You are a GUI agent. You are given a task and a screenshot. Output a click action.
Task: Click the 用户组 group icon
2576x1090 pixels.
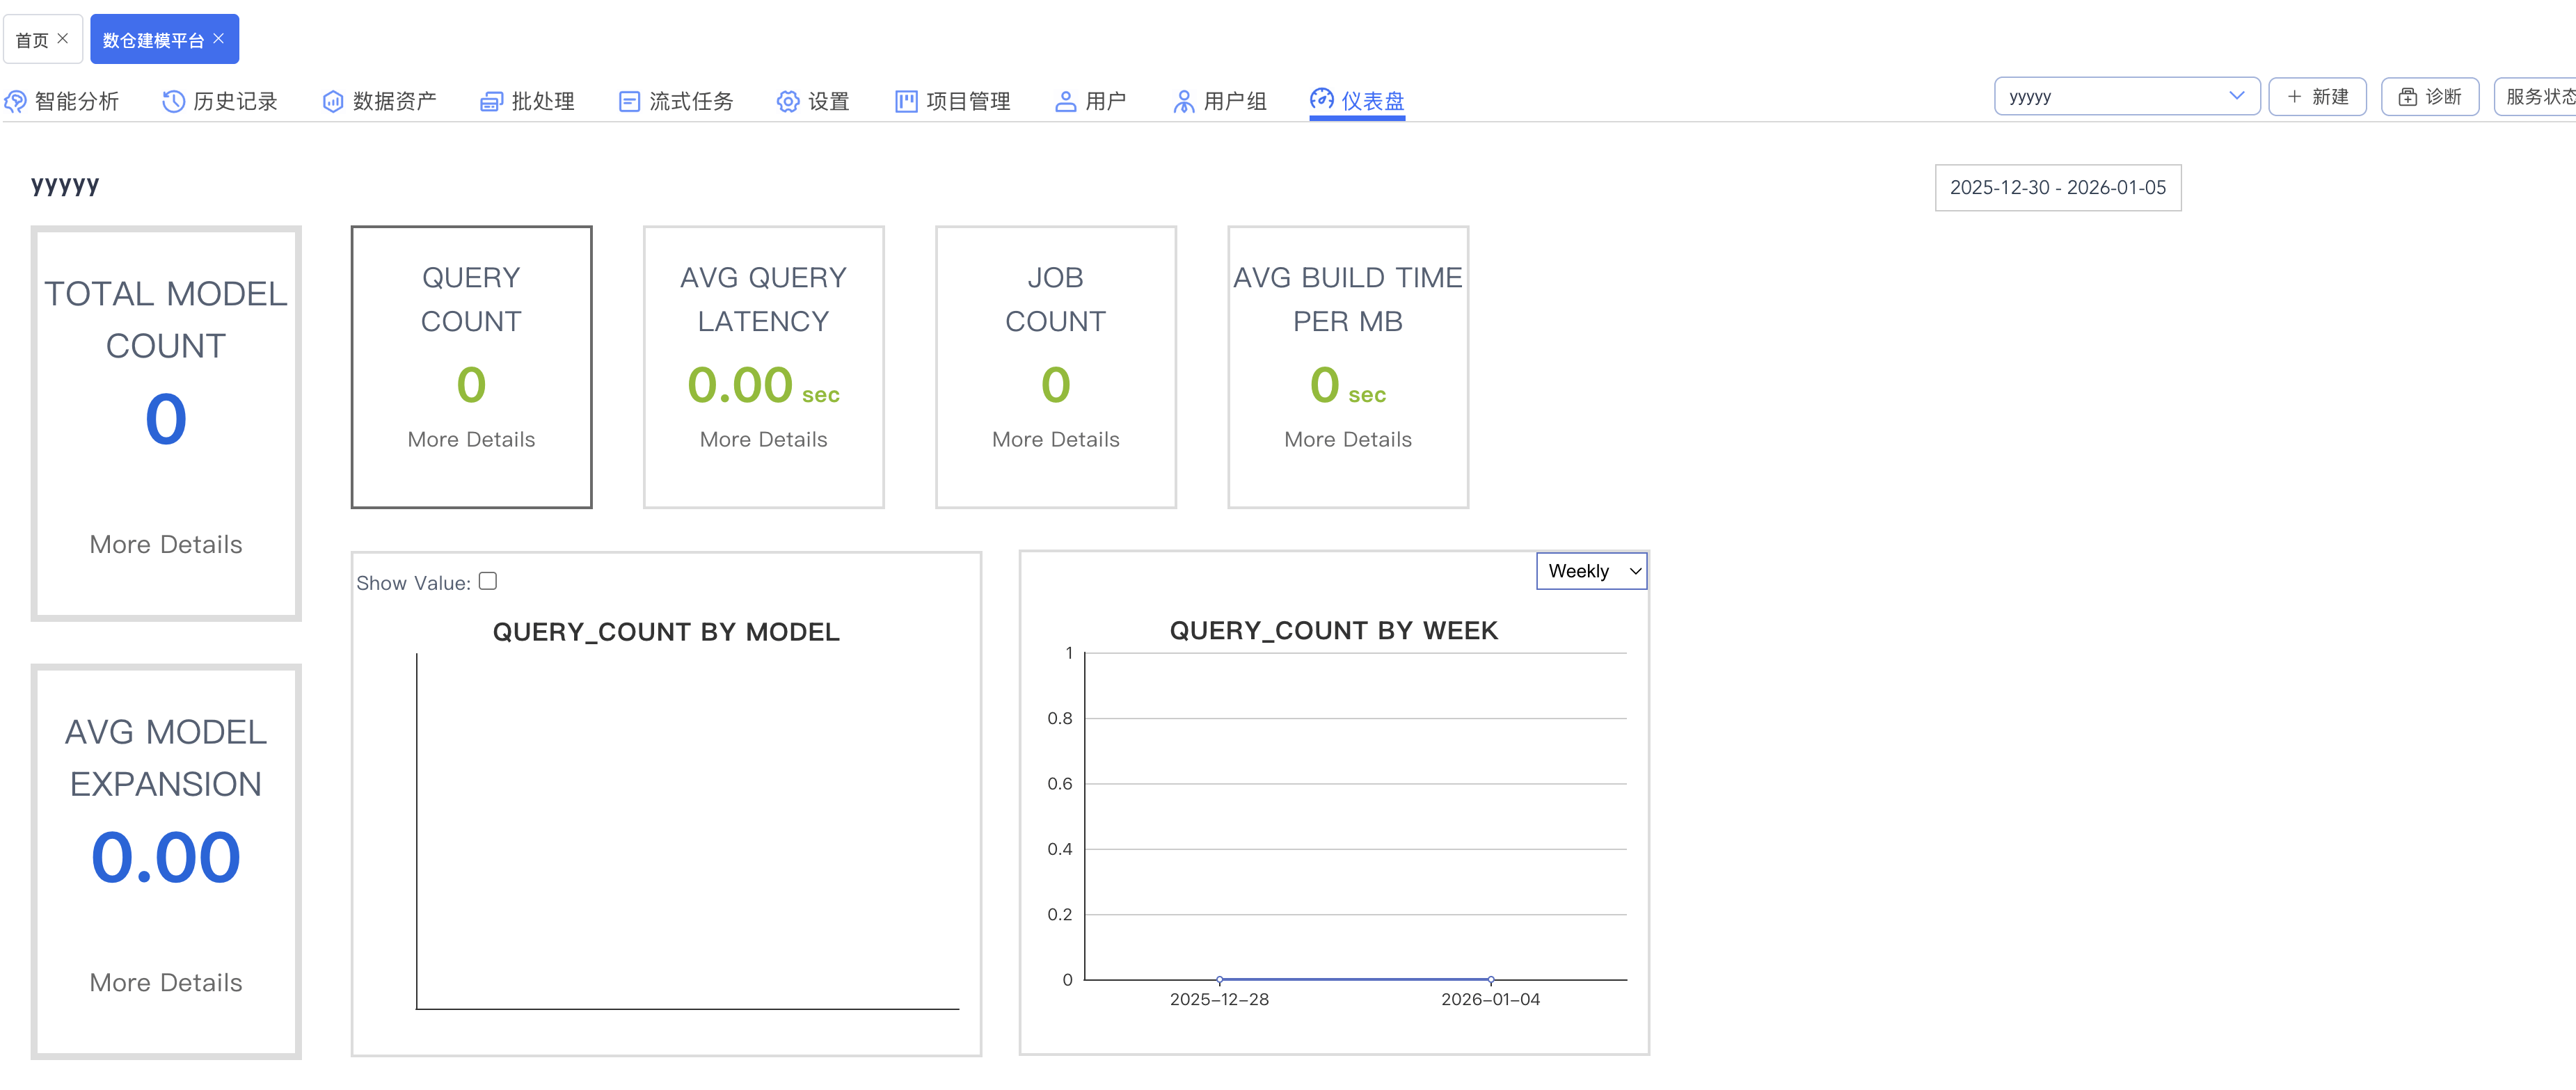(1183, 101)
